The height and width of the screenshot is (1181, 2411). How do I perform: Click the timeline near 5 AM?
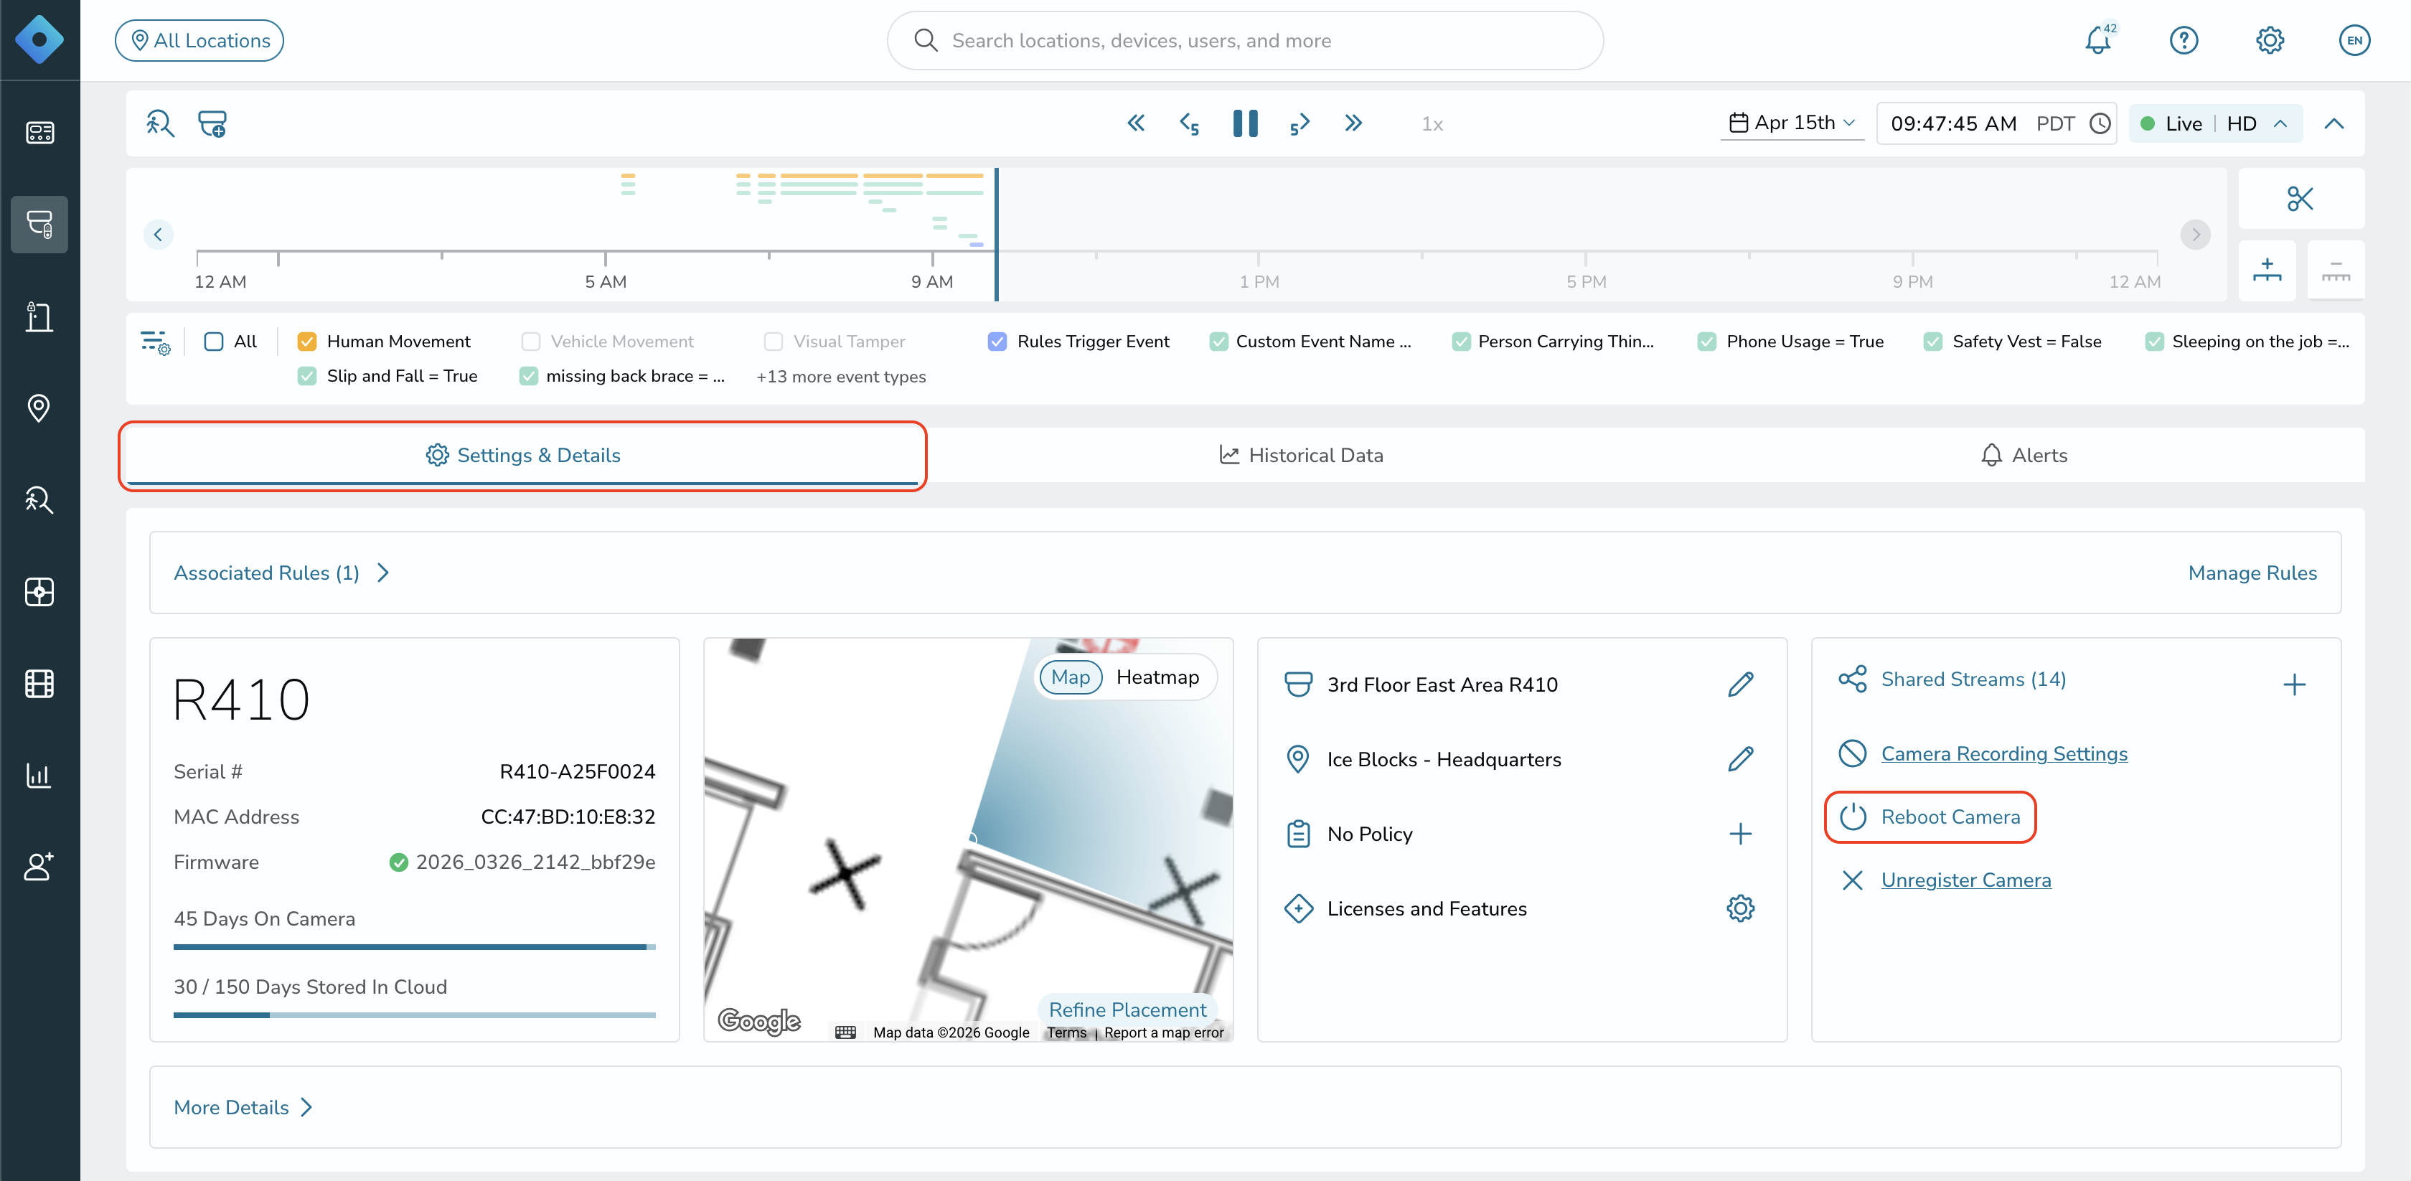606,251
